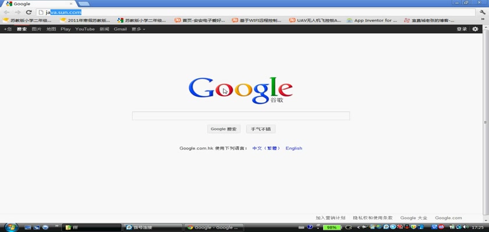Open the Google.com footer link
Screen dimensions: 489x232
[x=448, y=218]
